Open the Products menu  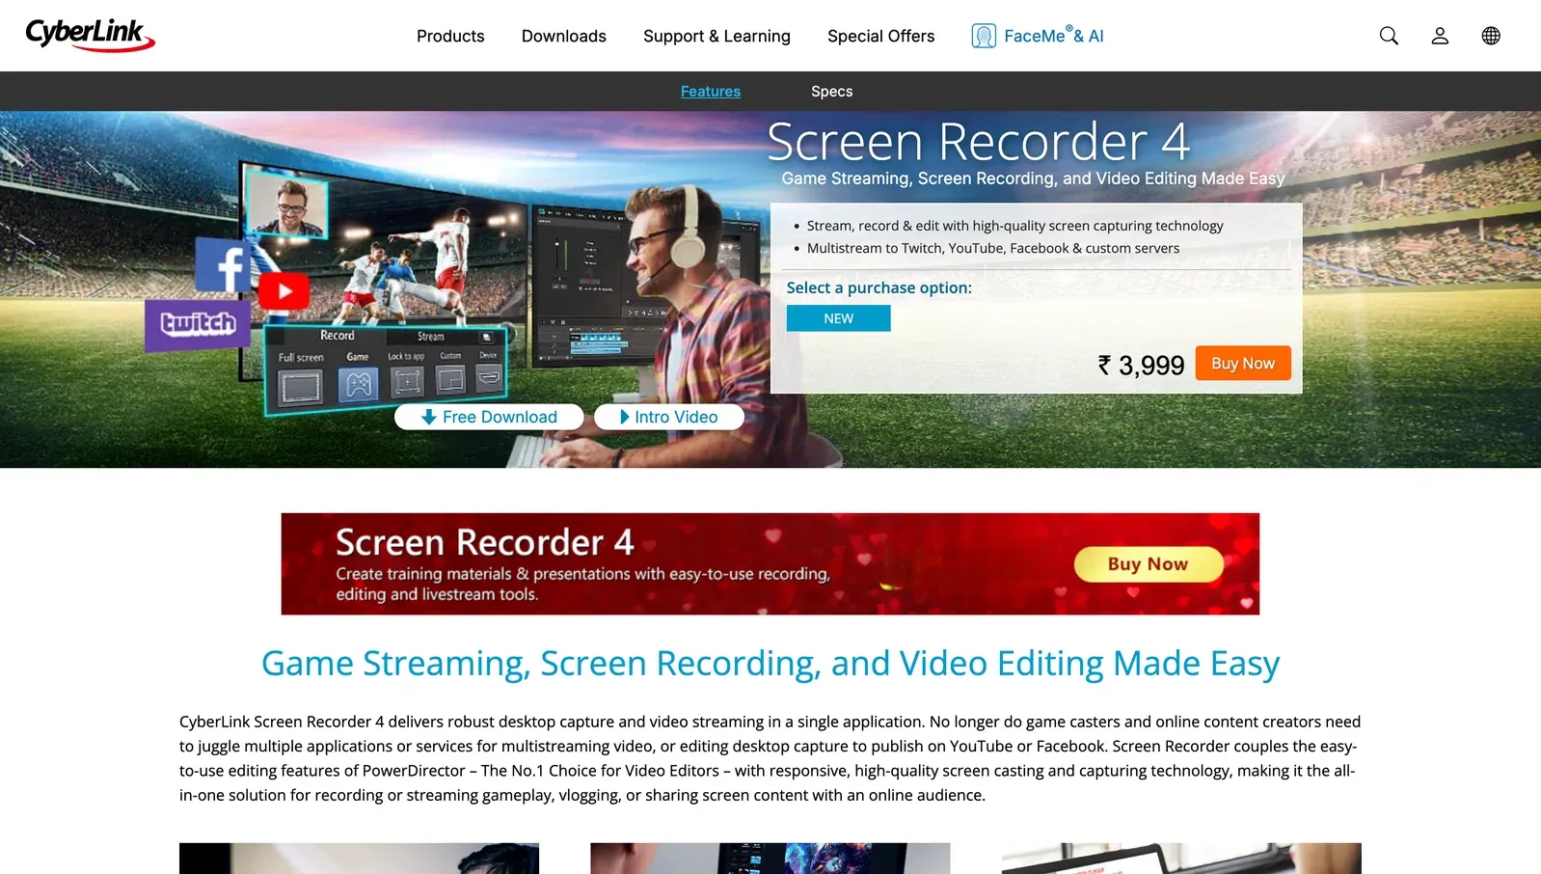pyautogui.click(x=450, y=36)
